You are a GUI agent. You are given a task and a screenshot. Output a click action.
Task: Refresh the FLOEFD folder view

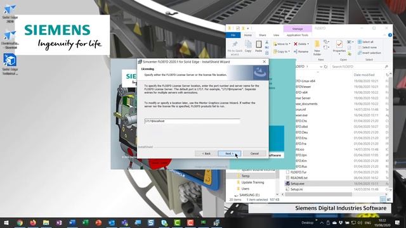coord(325,66)
